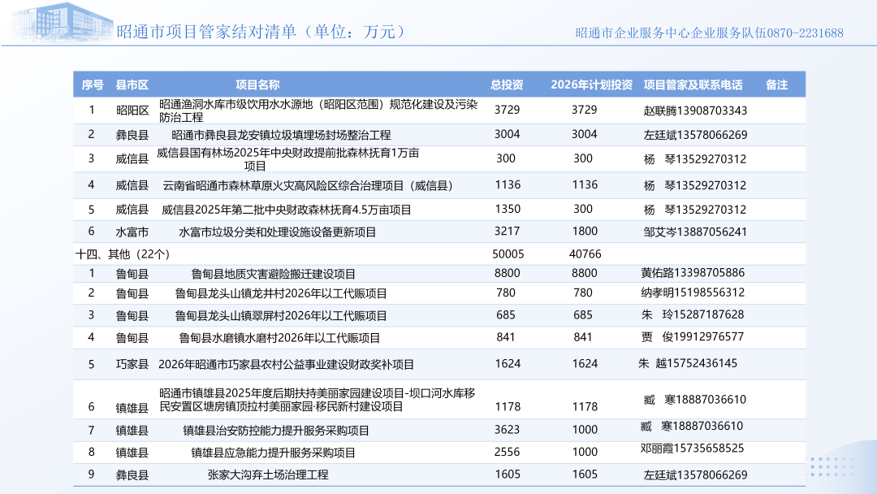Click the 序号 column header
This screenshot has width=877, height=494.
pos(93,85)
